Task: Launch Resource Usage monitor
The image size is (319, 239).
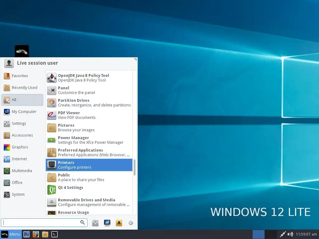Action: [x=89, y=212]
